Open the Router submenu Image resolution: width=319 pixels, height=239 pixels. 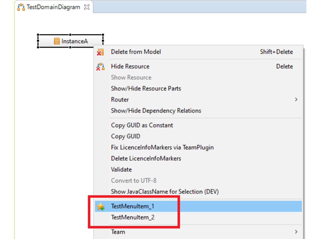[198, 100]
